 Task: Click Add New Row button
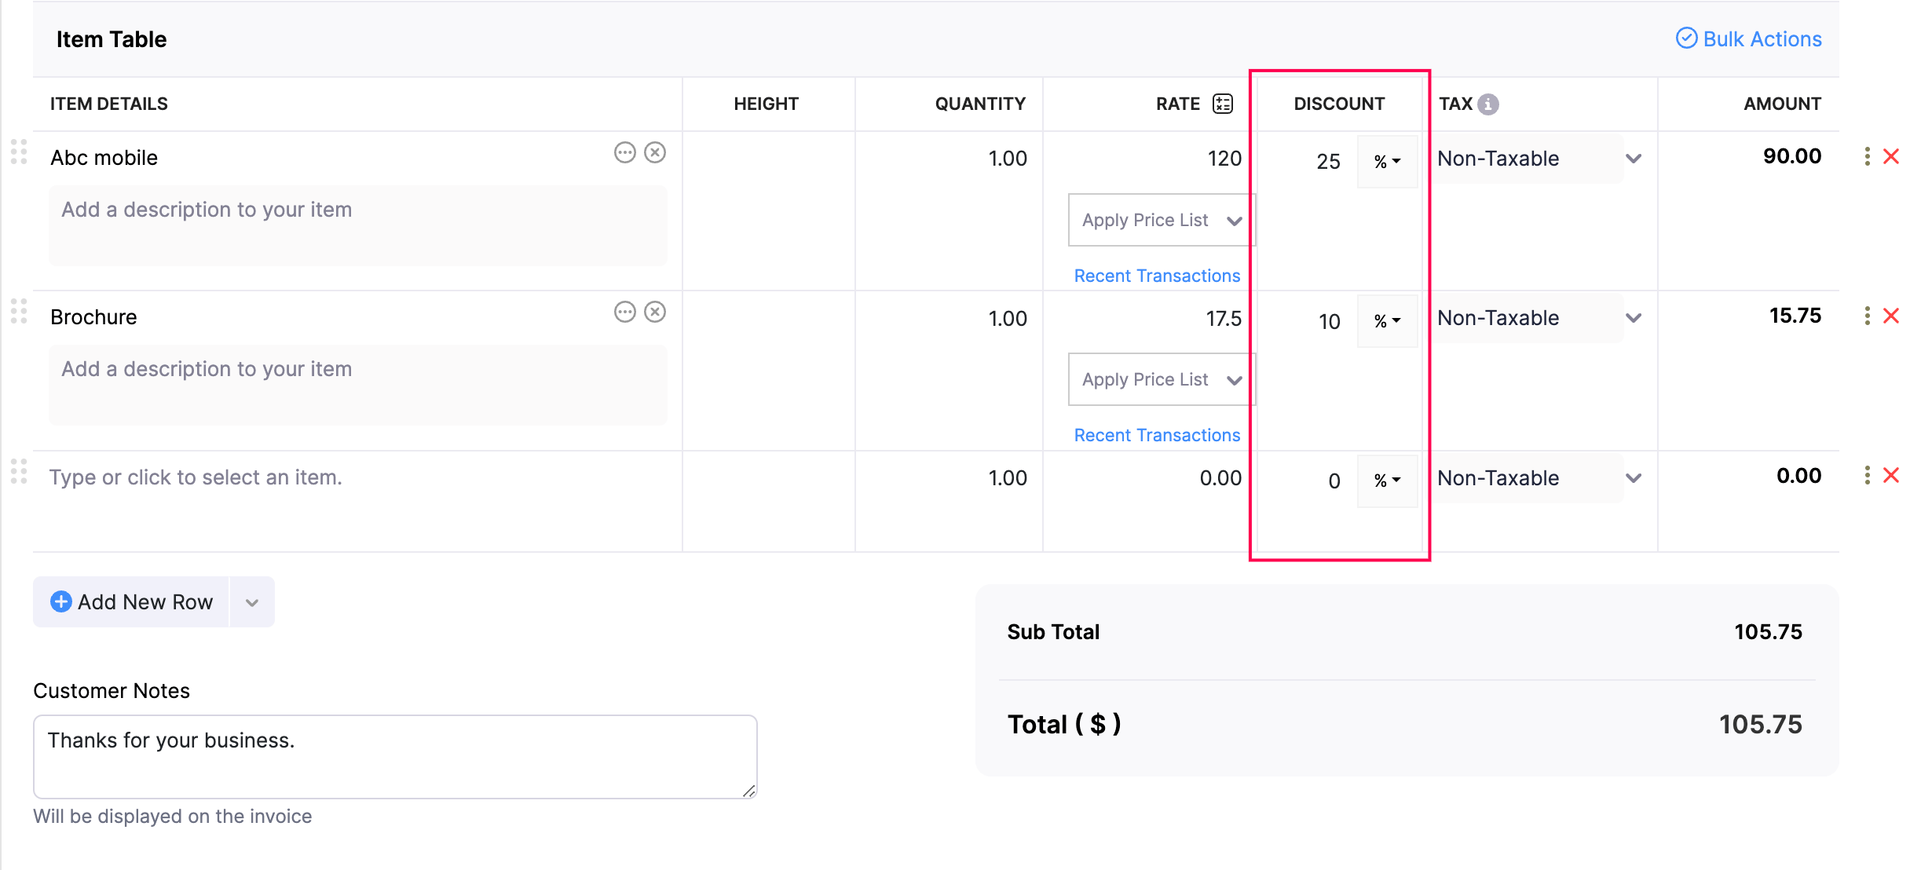132,602
